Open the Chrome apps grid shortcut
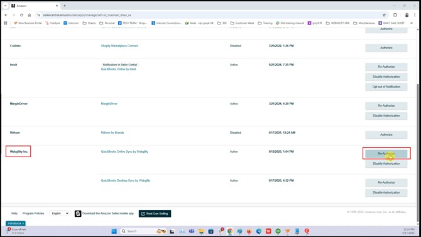 click(x=6, y=23)
